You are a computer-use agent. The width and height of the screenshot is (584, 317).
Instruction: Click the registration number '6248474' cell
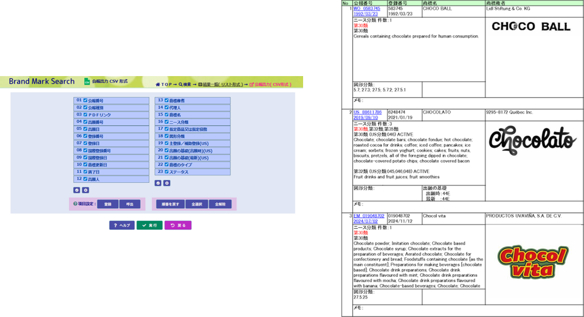click(405, 115)
